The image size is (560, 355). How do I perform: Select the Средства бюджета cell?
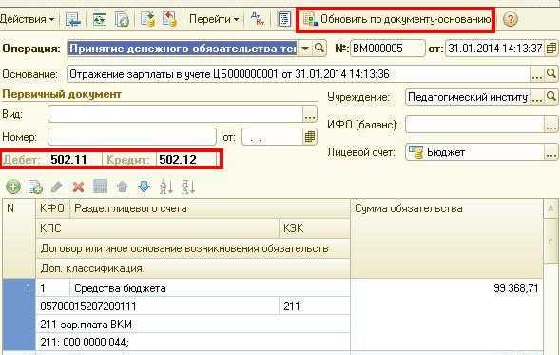pos(210,288)
